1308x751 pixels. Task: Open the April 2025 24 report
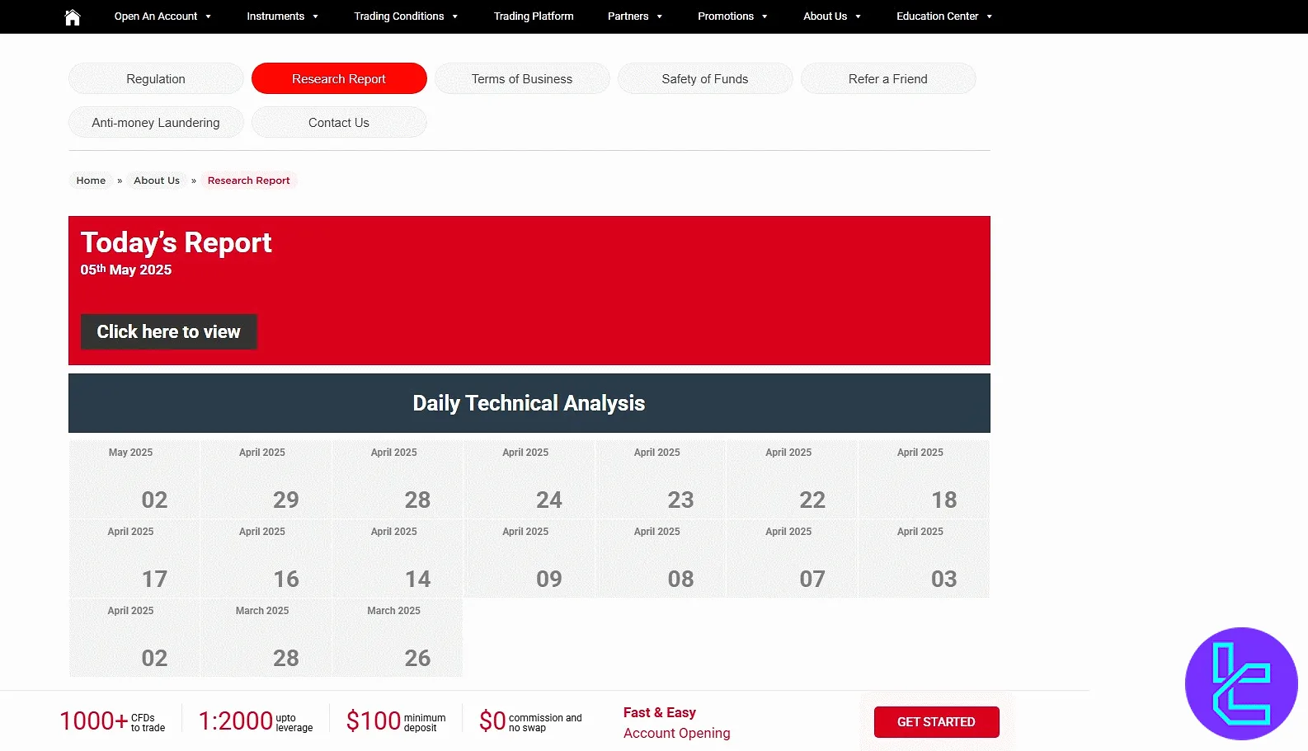529,479
